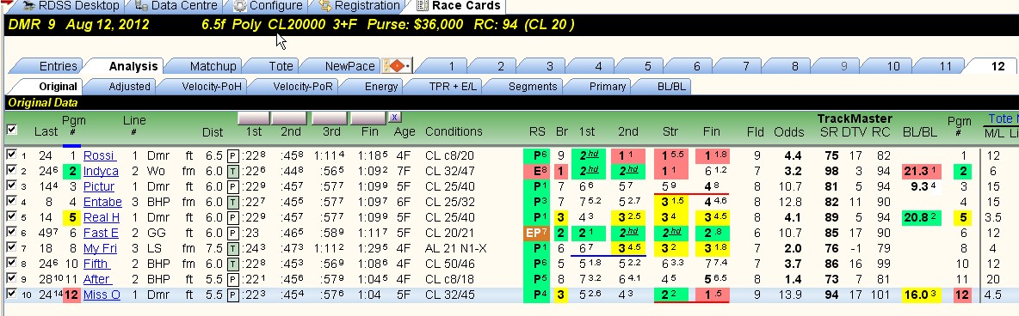The width and height of the screenshot is (1019, 316).
Task: Open the Miss O horse link
Action: 102,295
